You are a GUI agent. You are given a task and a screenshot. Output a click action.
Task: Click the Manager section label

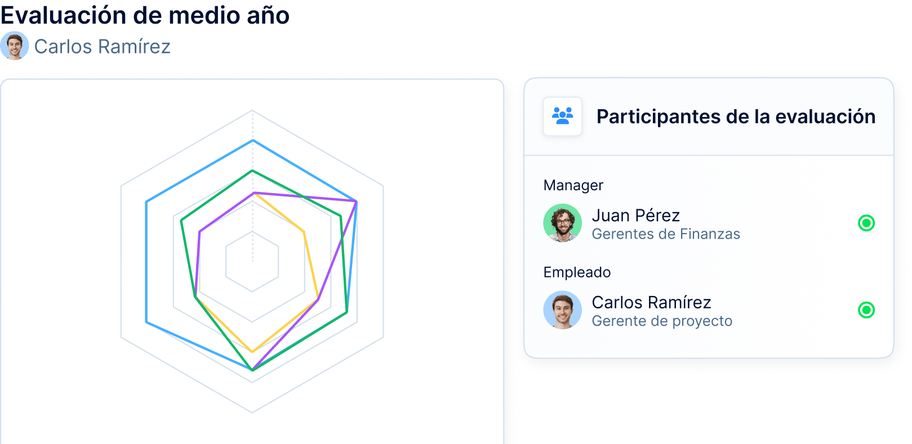573,185
